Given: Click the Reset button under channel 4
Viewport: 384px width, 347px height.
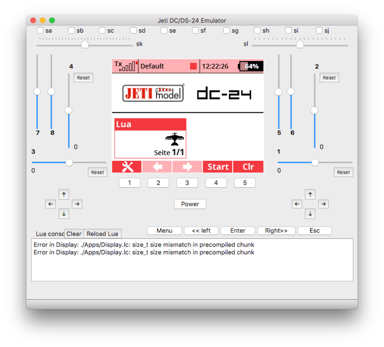Looking at the screenshot, I should pos(84,78).
